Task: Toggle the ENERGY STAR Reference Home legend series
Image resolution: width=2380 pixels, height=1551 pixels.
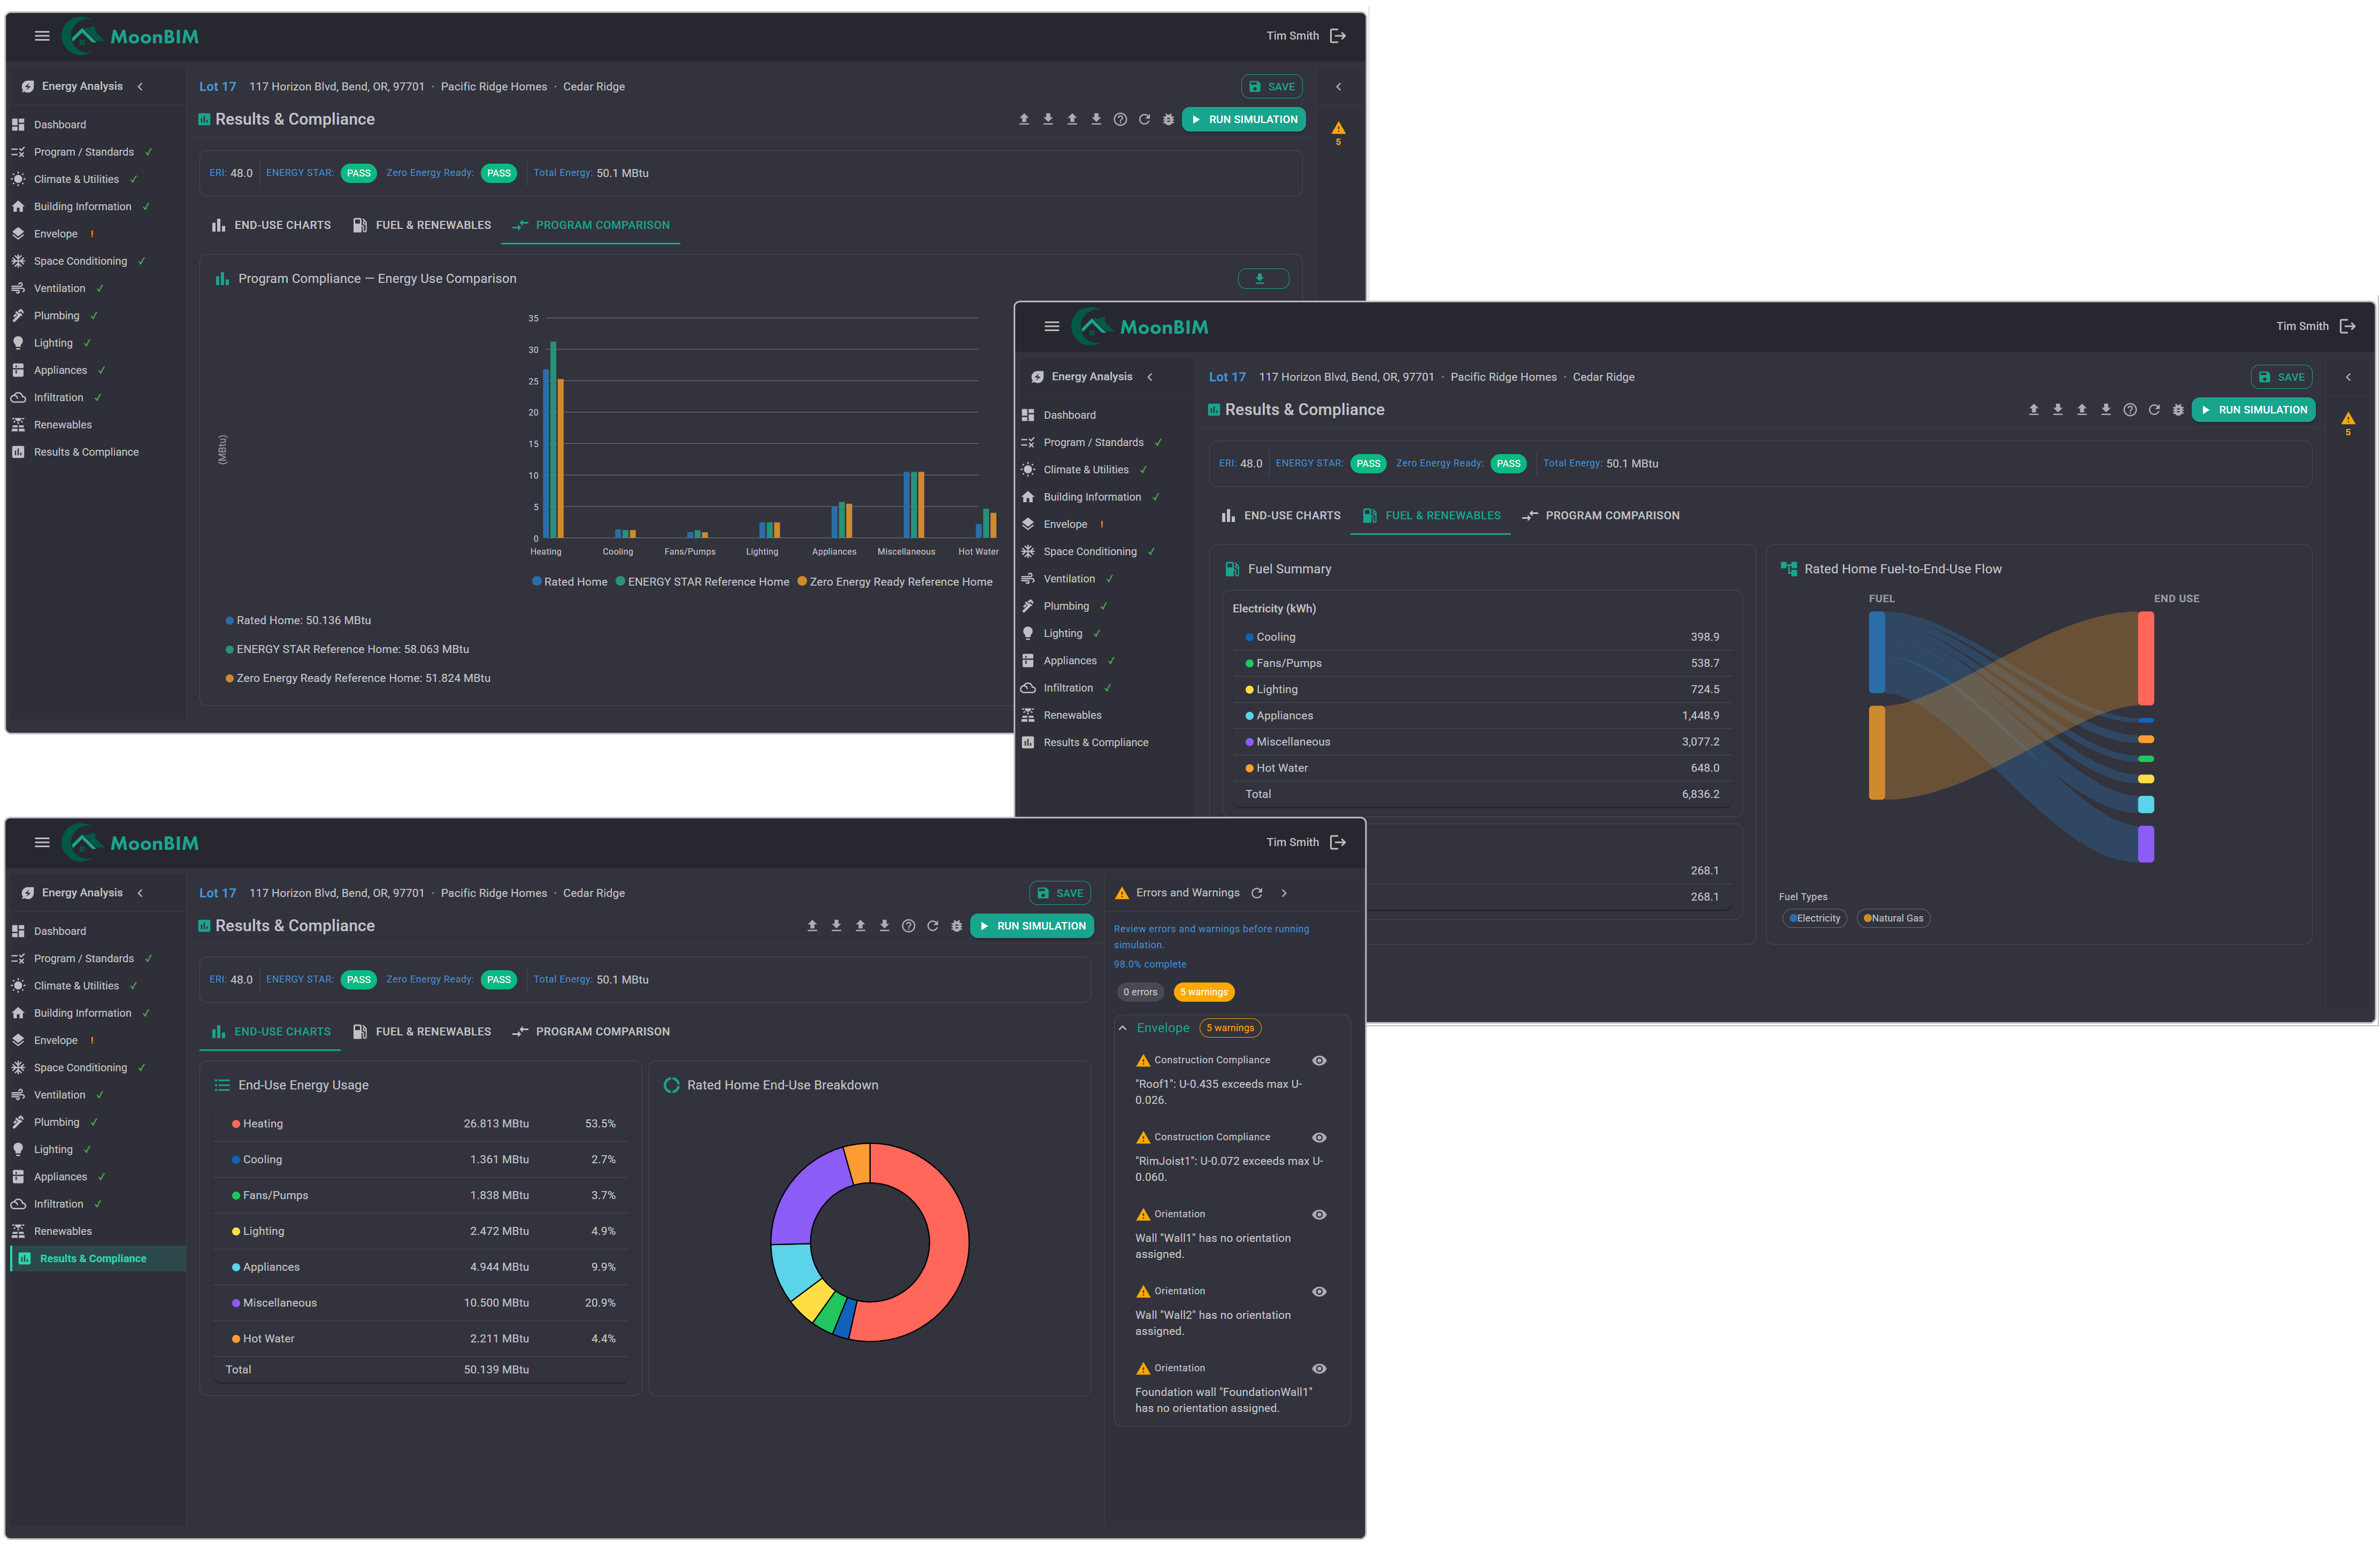Action: (x=702, y=582)
